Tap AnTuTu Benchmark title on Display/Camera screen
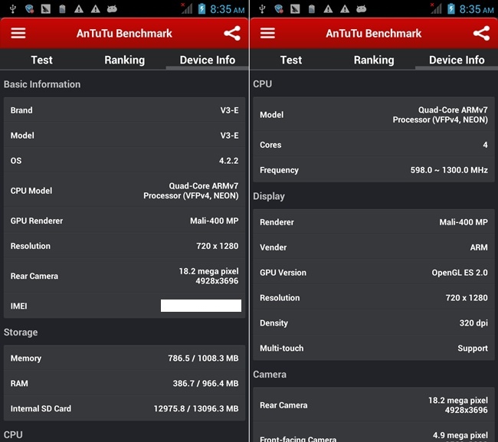 [374, 34]
